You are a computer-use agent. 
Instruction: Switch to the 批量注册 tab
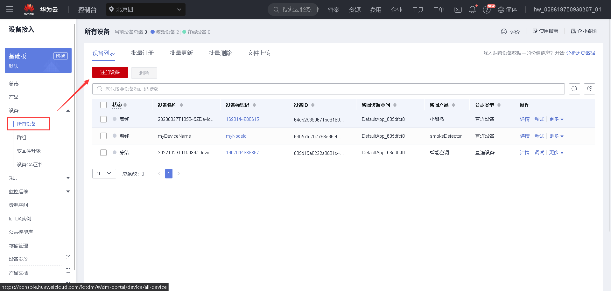(x=142, y=53)
